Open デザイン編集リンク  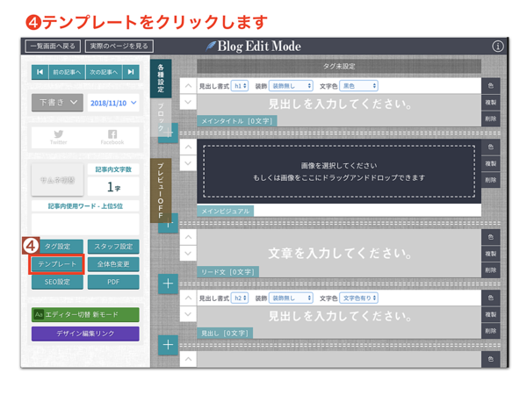pos(85,334)
